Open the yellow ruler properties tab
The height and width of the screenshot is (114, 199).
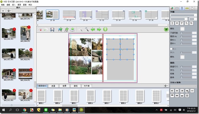(x=187, y=8)
